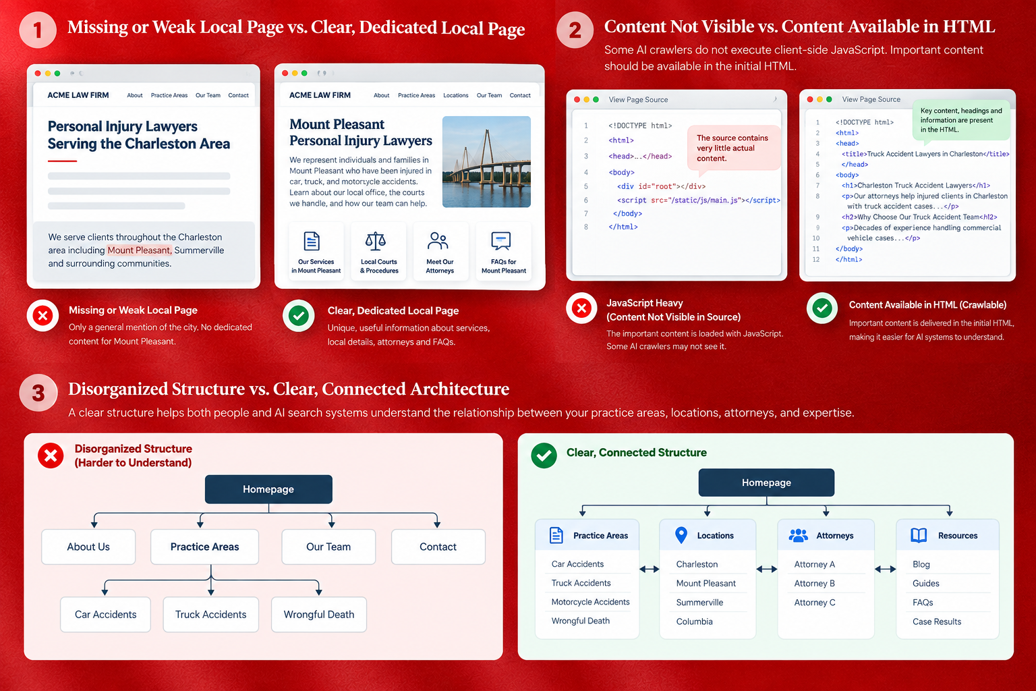
Task: Click the Meet Our Attorneys people icon
Action: click(x=438, y=241)
